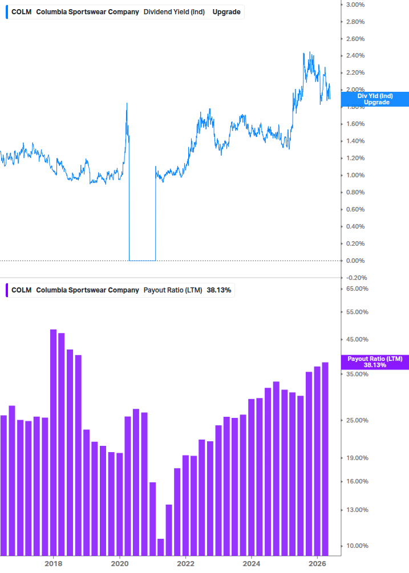Click 'Columbia Sportswear Company' in the Payout Ratio legend
This screenshot has width=409, height=573.
point(87,290)
